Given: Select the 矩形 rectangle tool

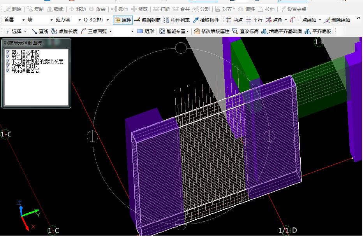Looking at the screenshot, I should point(145,31).
